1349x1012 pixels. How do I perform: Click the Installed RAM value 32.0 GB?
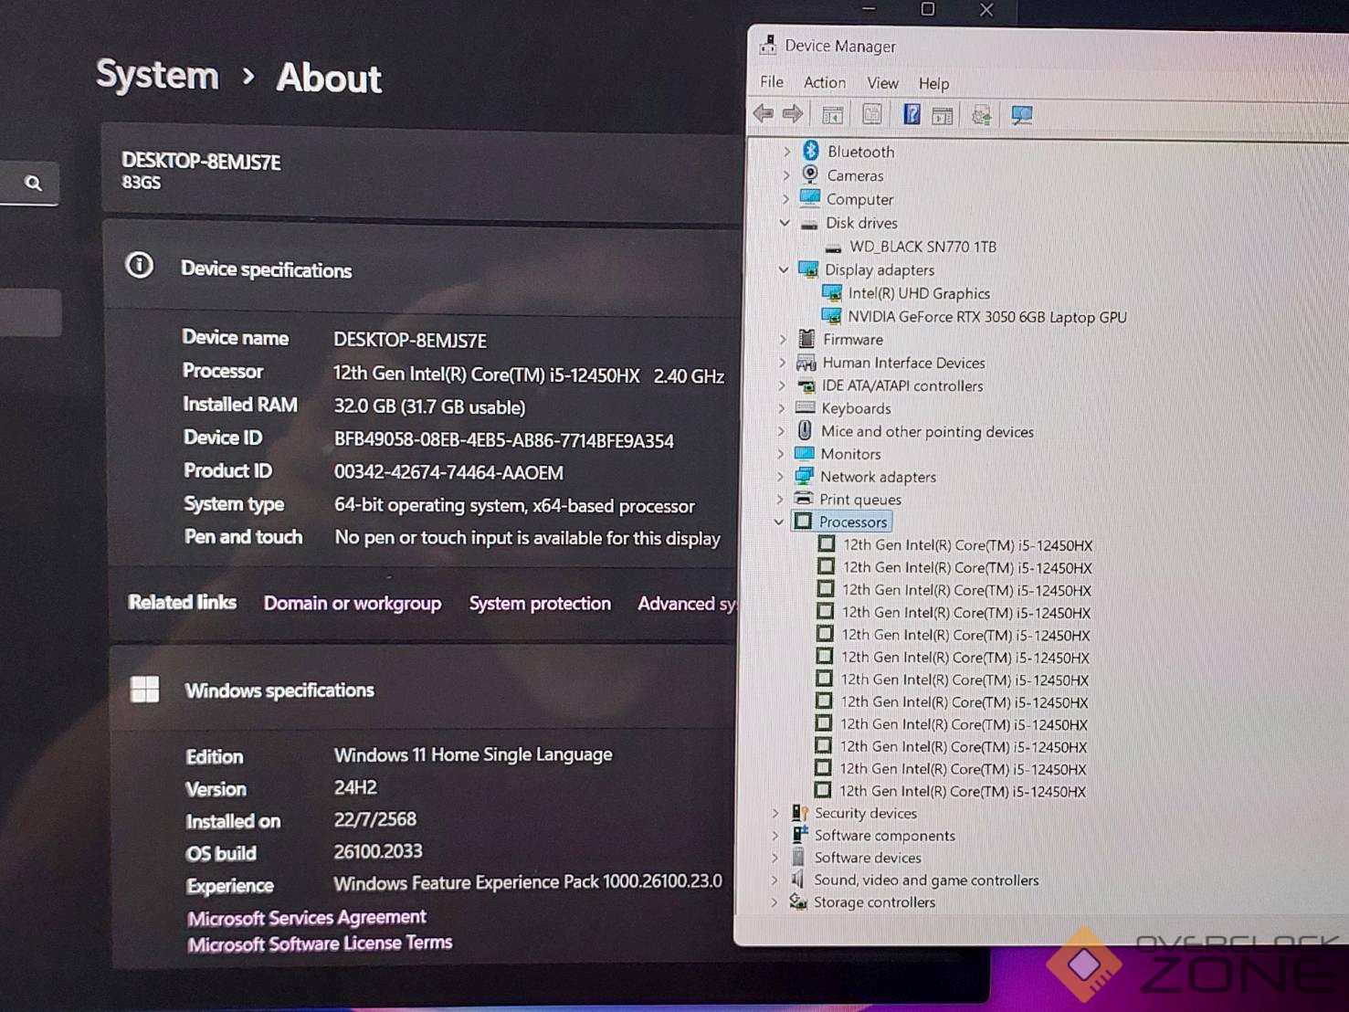click(429, 406)
